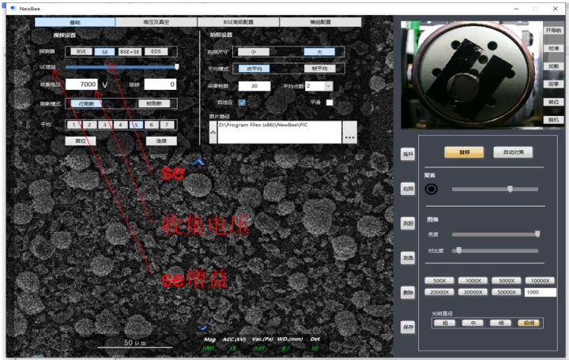Screen dimensions: 569x360
Task: Click the 删除 delete side button
Action: [x=407, y=292]
